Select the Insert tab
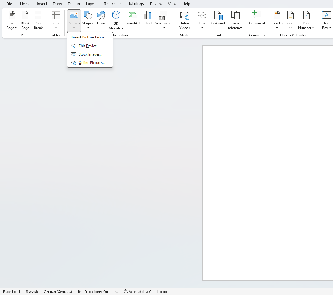This screenshot has width=333, height=295. click(42, 4)
